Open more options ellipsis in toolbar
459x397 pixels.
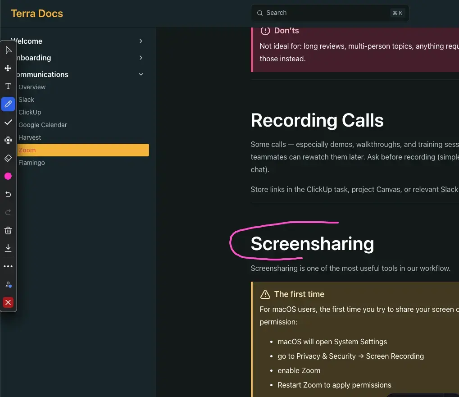pyautogui.click(x=8, y=266)
